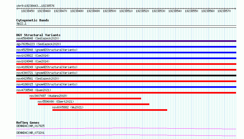Click the red bar under nsv3407497
The width and height of the screenshot is (244, 139).
pos(85,99)
